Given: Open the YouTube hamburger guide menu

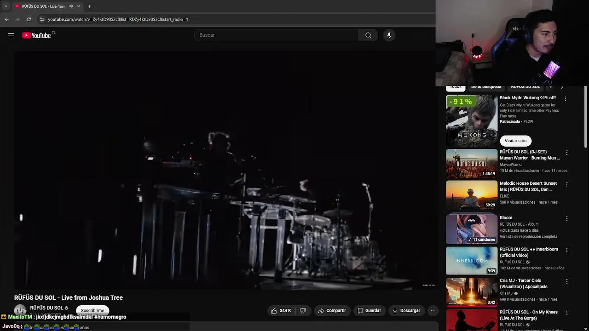Looking at the screenshot, I should click(x=11, y=35).
